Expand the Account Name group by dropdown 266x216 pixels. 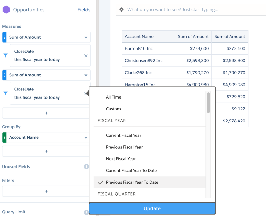(x=86, y=138)
